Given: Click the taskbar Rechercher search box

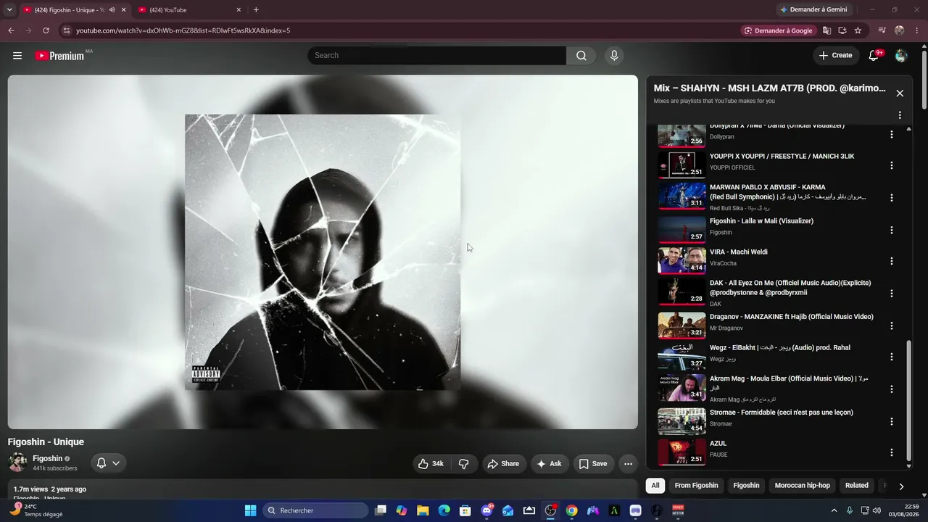Looking at the screenshot, I should [315, 510].
